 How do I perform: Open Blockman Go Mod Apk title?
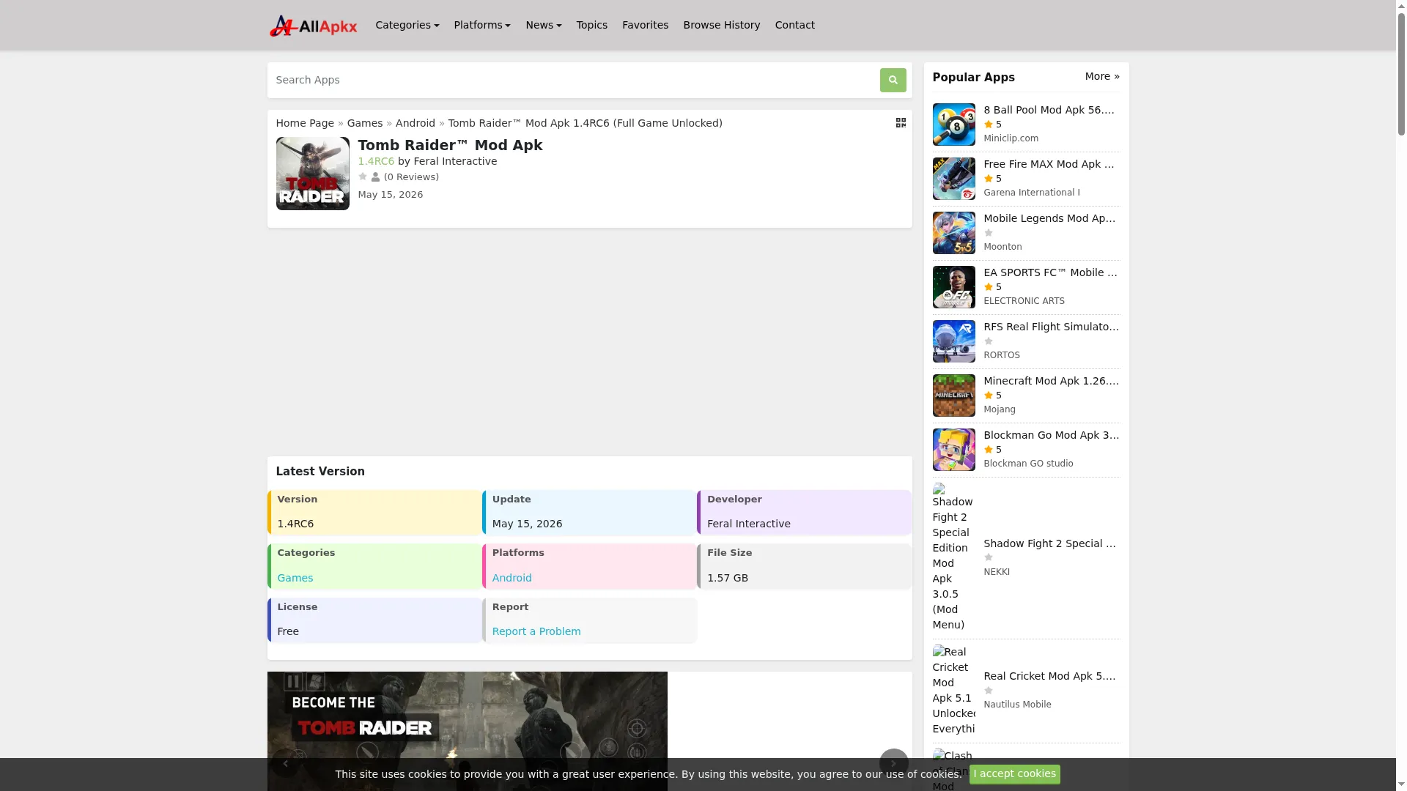[x=1052, y=435]
